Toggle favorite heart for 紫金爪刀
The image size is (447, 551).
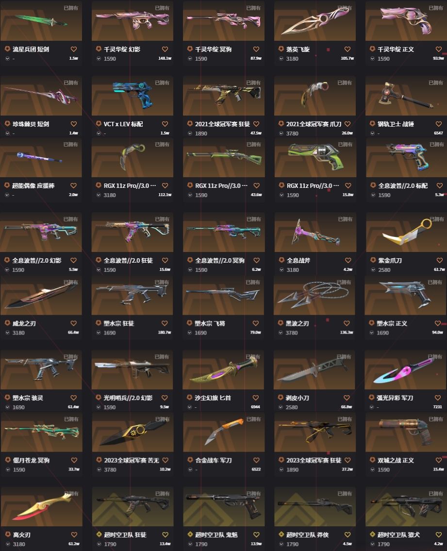pos(439,260)
